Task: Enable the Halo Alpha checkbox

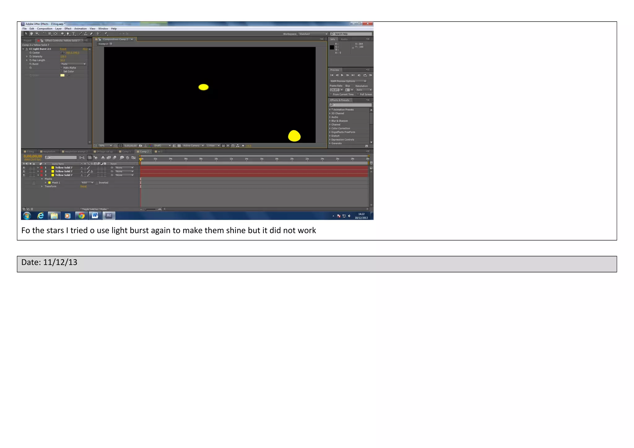Action: tap(61, 68)
